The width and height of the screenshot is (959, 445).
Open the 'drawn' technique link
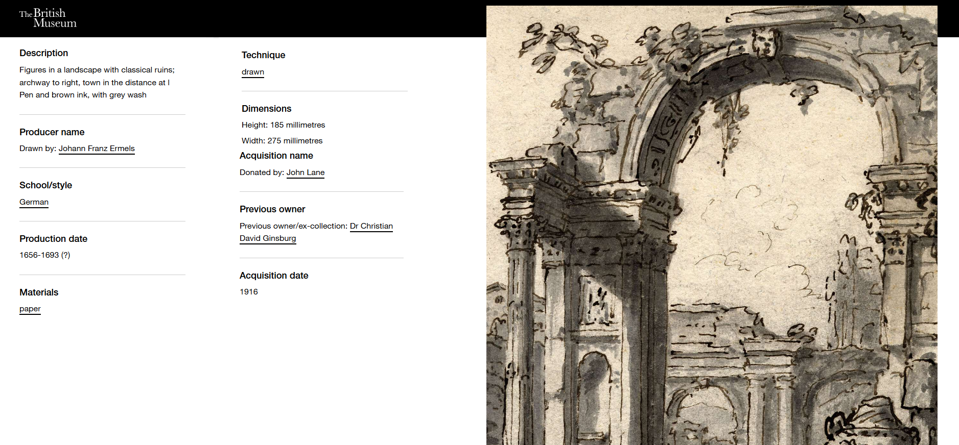tap(252, 72)
